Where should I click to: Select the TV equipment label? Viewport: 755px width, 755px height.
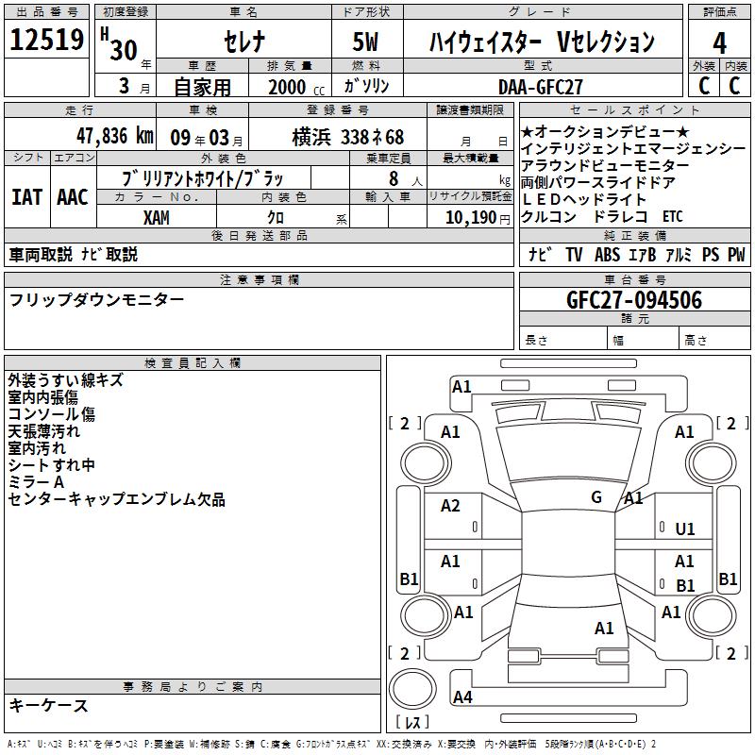click(x=574, y=254)
